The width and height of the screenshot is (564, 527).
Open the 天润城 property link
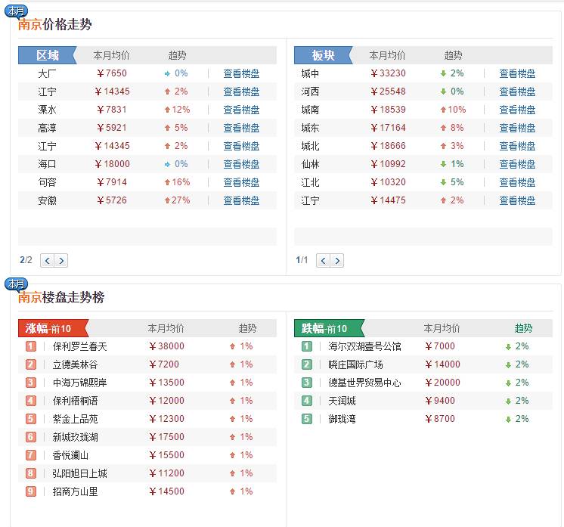coord(342,401)
